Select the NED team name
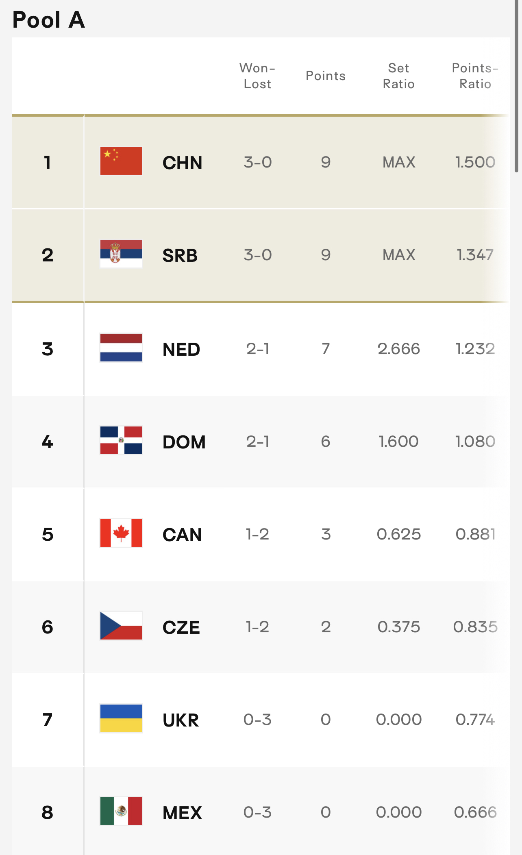The width and height of the screenshot is (522, 855). click(x=181, y=350)
